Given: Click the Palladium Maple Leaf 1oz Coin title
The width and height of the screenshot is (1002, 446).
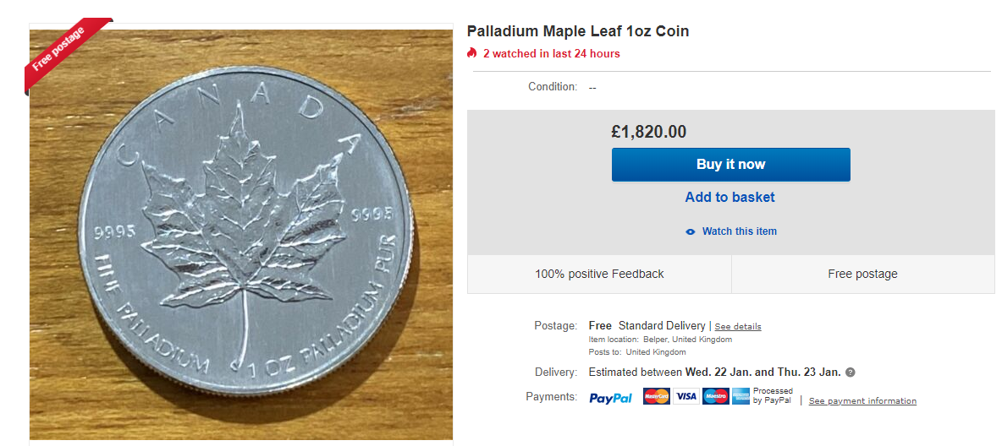Looking at the screenshot, I should 578,31.
